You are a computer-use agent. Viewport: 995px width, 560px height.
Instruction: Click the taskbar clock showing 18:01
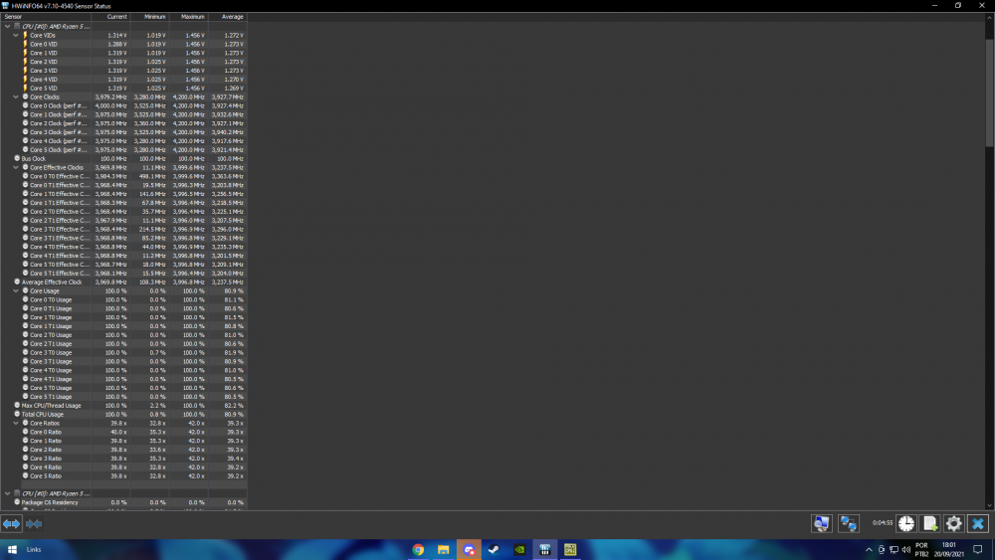(948, 550)
